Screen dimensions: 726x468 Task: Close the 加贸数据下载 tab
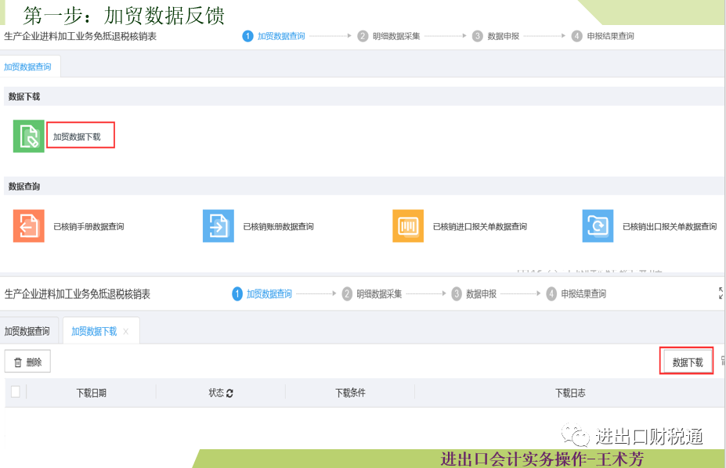tap(126, 332)
